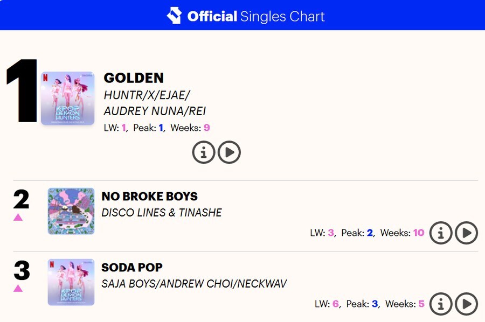Open info for Golden track
Viewport: 485px width, 322px height.
coord(204,152)
